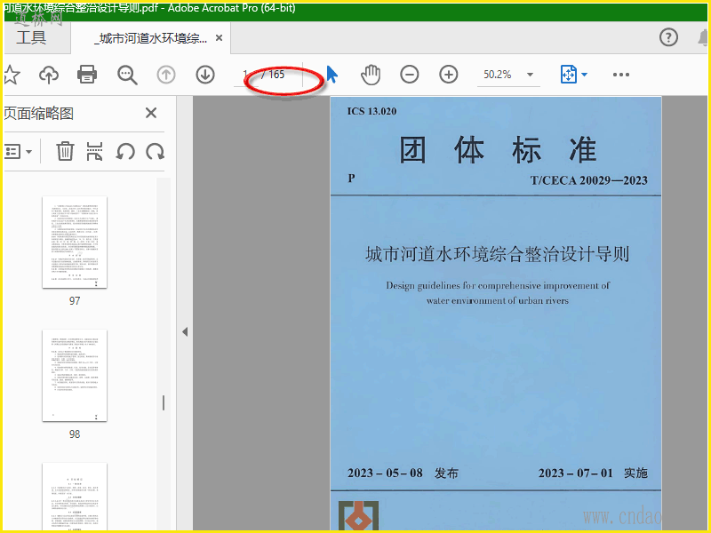Click ICS 13.020 text on cover
The image size is (711, 533).
[371, 112]
